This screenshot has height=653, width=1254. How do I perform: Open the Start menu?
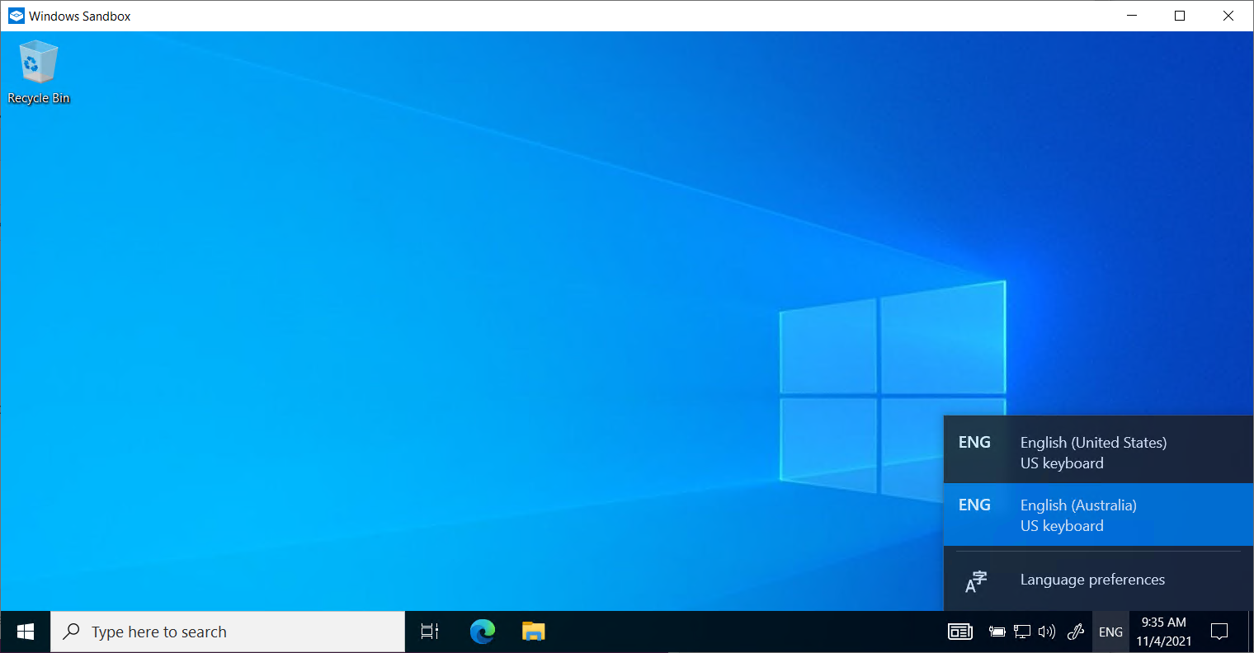(24, 631)
